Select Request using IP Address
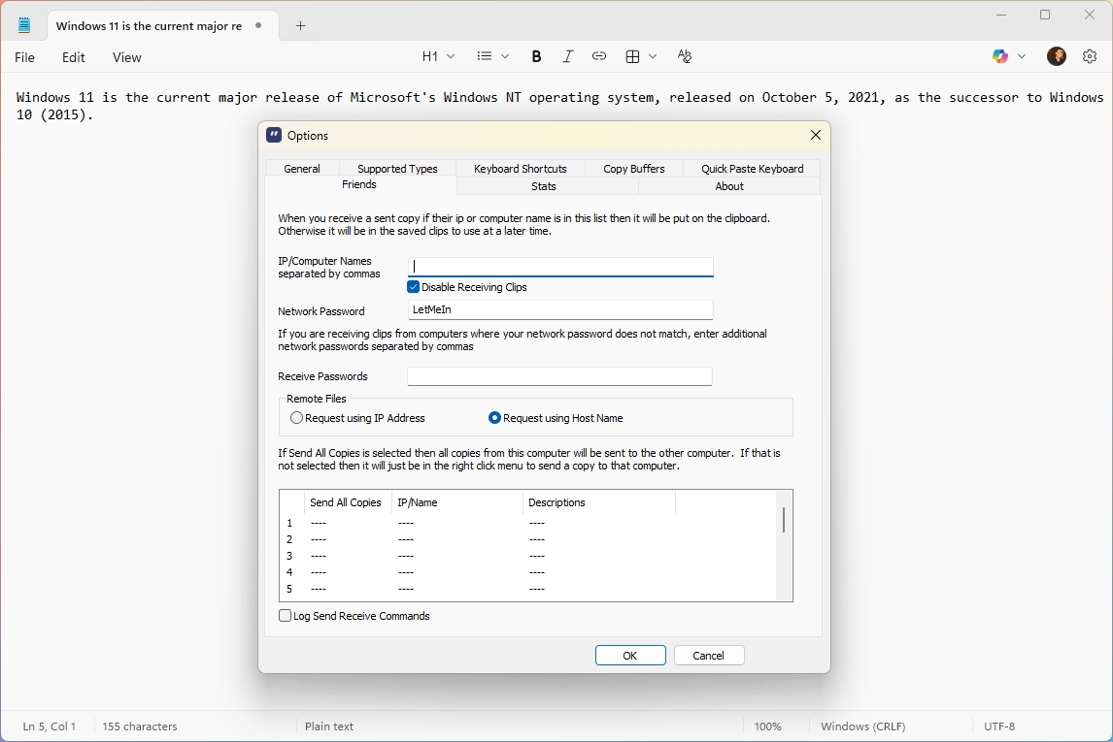The image size is (1113, 742). pos(297,418)
